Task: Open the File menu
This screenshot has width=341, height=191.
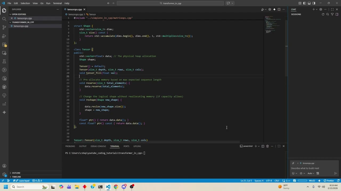Action: (x=9, y=3)
